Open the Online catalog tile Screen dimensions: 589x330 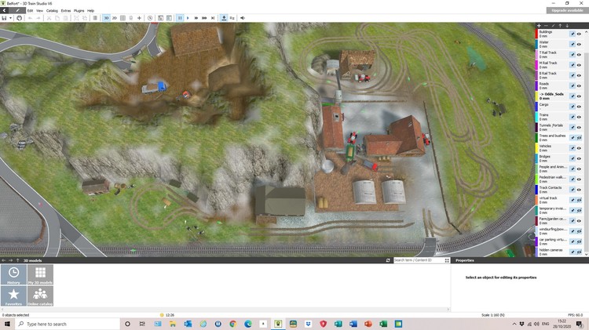40,296
